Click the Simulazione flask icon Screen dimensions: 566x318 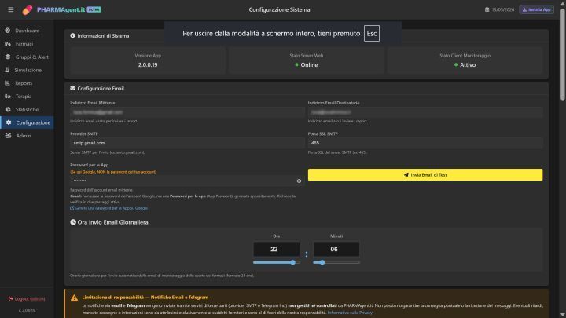(x=7, y=70)
